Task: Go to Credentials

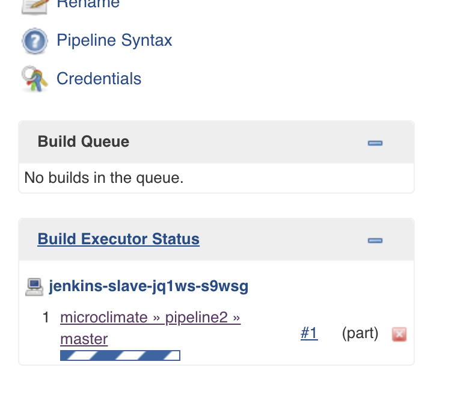Action: pyautogui.click(x=99, y=79)
